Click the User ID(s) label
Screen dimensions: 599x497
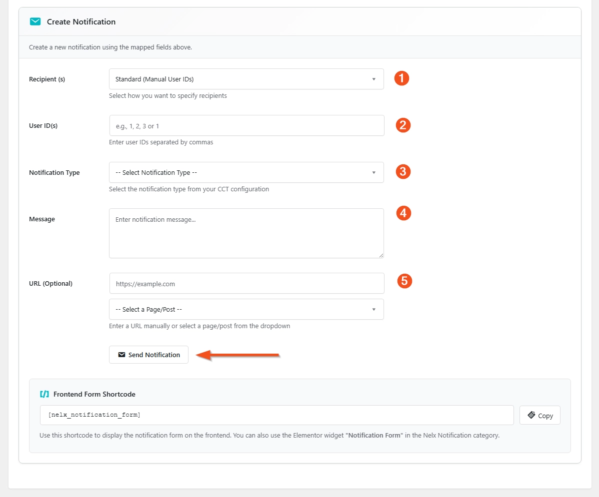43,125
